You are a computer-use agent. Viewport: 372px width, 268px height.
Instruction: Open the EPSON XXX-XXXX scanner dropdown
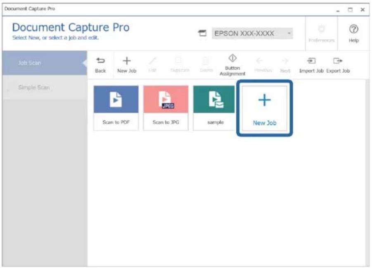(252, 33)
